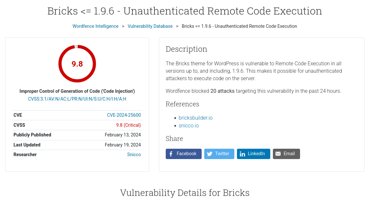Click the LinkedIn logo icon

click(242, 154)
